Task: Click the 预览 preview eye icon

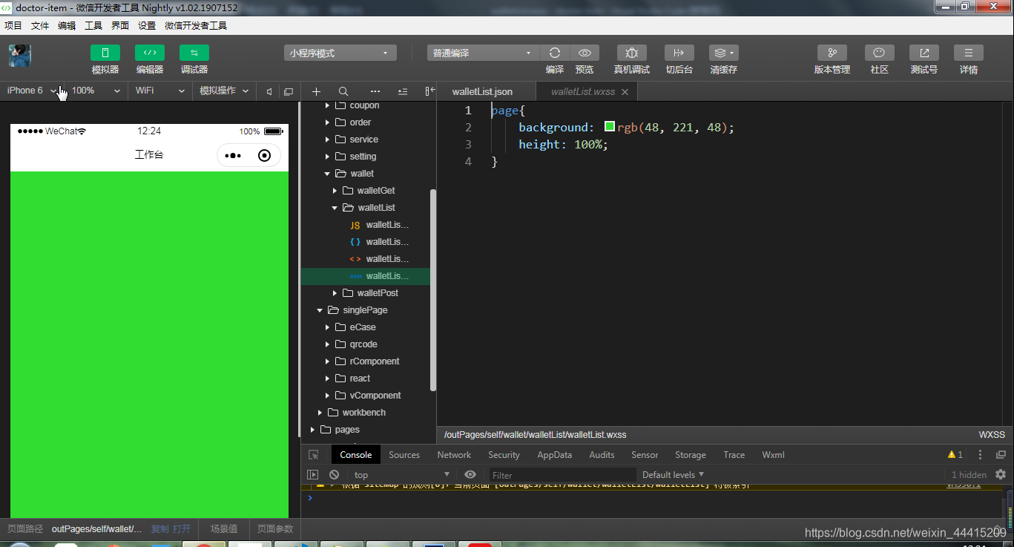Action: (x=585, y=53)
